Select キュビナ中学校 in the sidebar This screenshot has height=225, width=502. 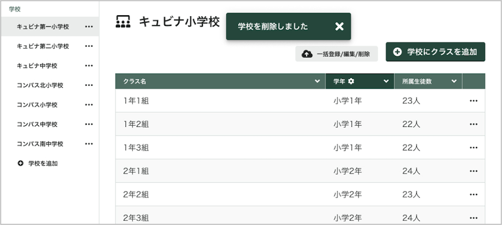tap(37, 66)
